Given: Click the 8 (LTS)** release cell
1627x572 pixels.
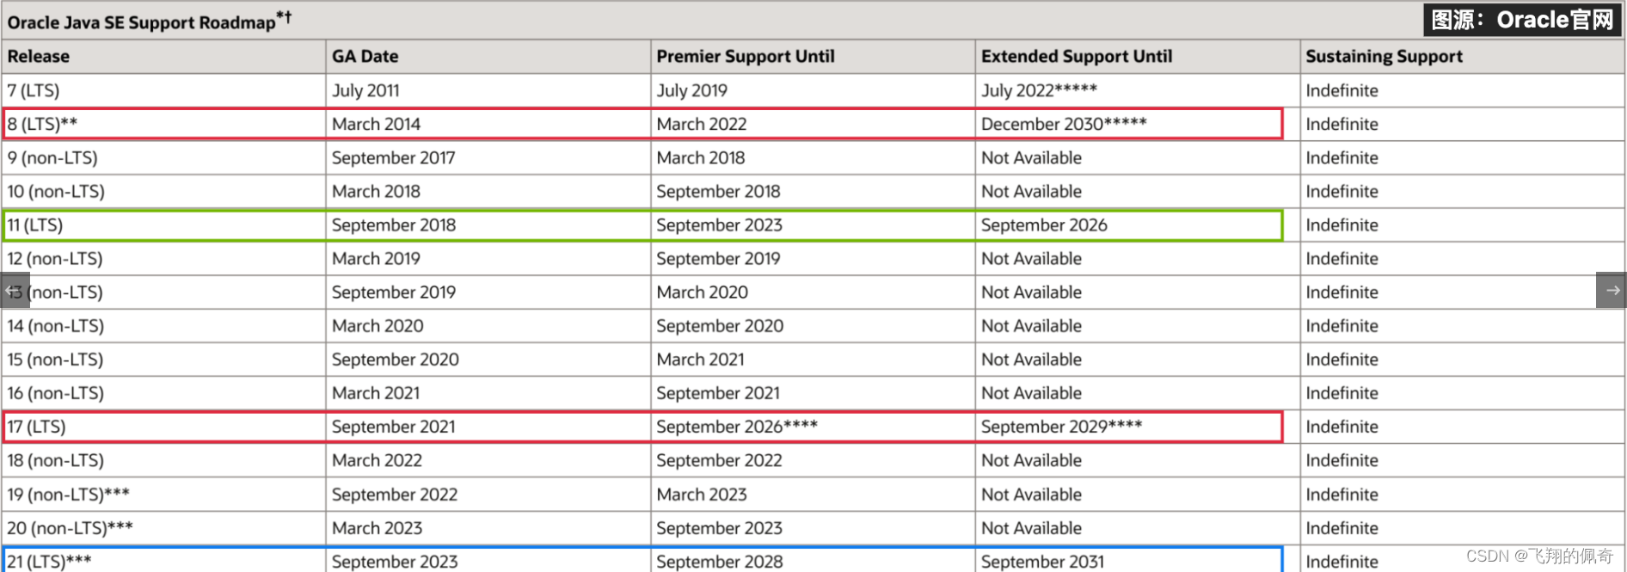Looking at the screenshot, I should click(42, 124).
